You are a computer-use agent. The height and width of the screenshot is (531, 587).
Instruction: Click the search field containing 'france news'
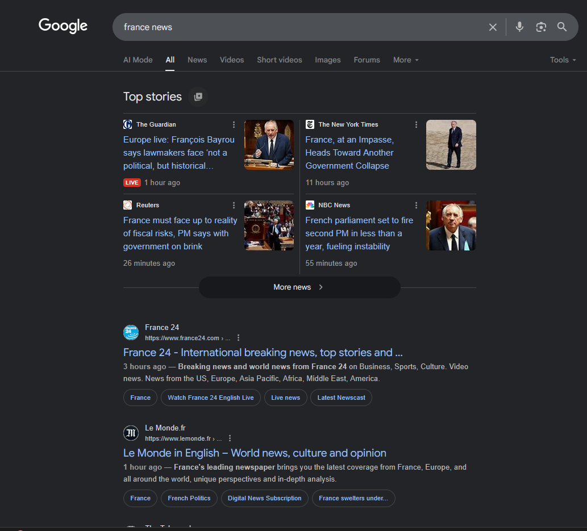click(299, 27)
